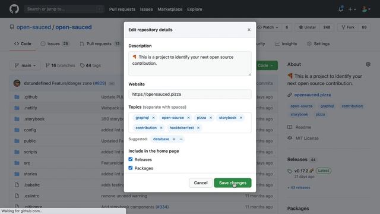The image size is (380, 214).
Task: Open the .eslintrc file
Action: (x=31, y=196)
